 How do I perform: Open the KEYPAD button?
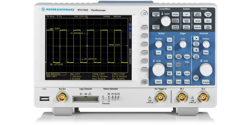pos(175,14)
